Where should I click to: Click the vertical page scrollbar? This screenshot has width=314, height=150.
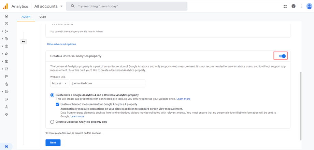[x=300, y=106]
